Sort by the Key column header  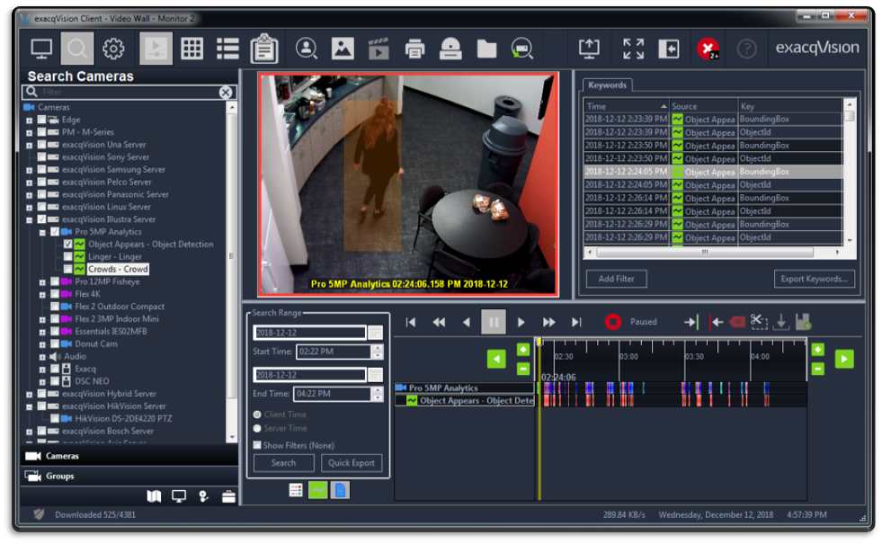tap(790, 106)
